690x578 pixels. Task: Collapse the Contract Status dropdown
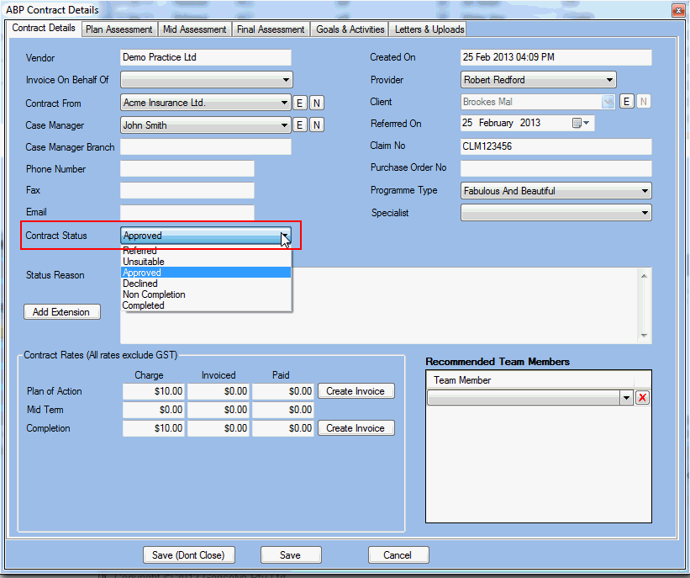[x=285, y=236]
